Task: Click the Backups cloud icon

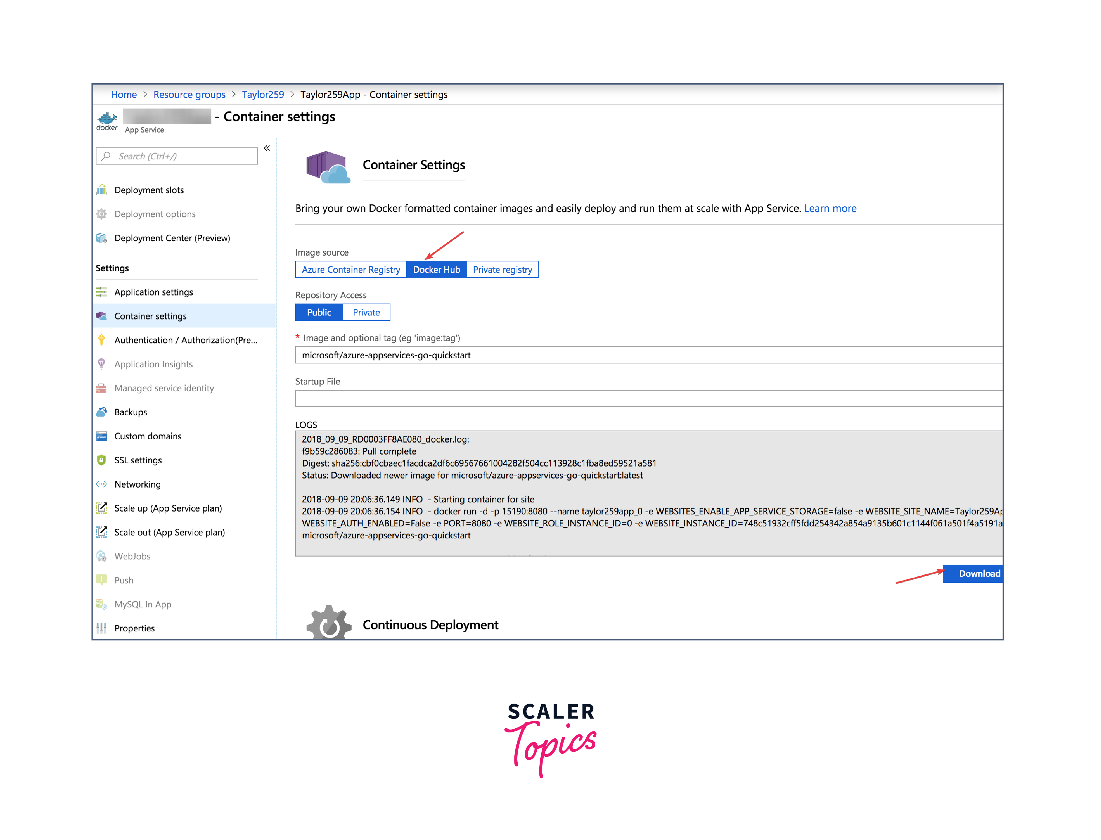Action: click(x=101, y=412)
